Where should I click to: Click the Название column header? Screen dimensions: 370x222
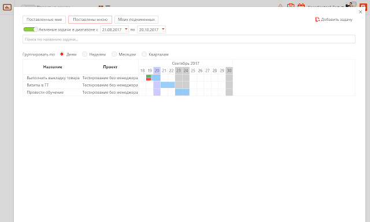53,67
